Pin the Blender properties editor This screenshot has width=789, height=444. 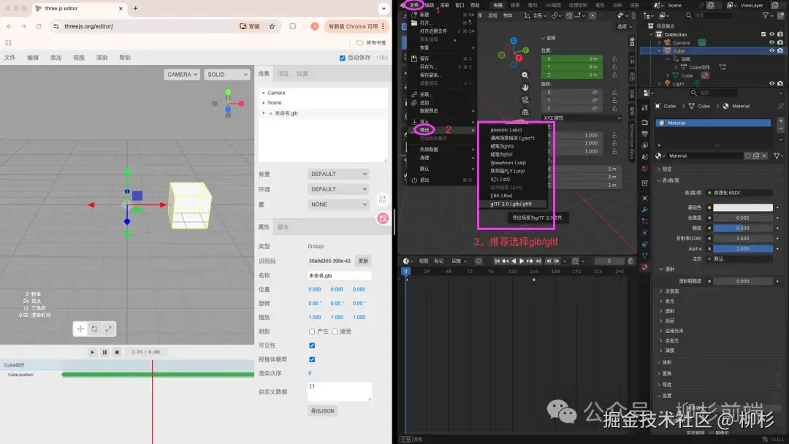(780, 106)
